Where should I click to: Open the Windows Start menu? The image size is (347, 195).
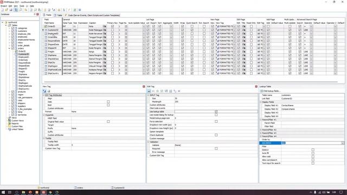pyautogui.click(x=3, y=192)
